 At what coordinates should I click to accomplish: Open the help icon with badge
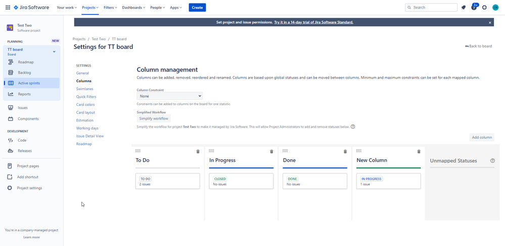coord(474,7)
